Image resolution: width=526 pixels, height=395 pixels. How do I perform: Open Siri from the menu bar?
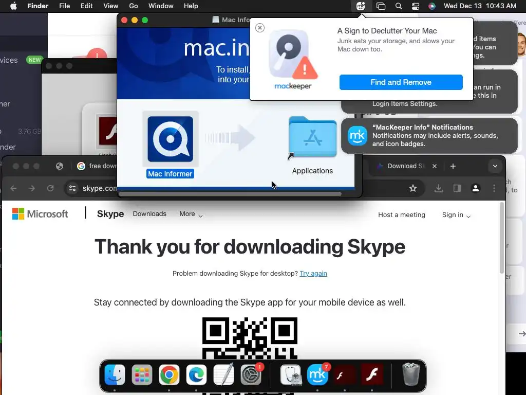tap(431, 6)
